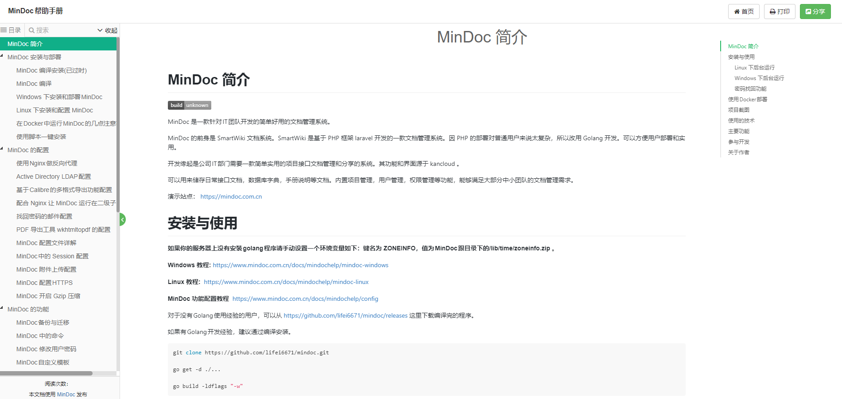This screenshot has width=842, height=399.
Task: Open Linux 下安装和配置 MinDoc page
Action: tap(54, 110)
